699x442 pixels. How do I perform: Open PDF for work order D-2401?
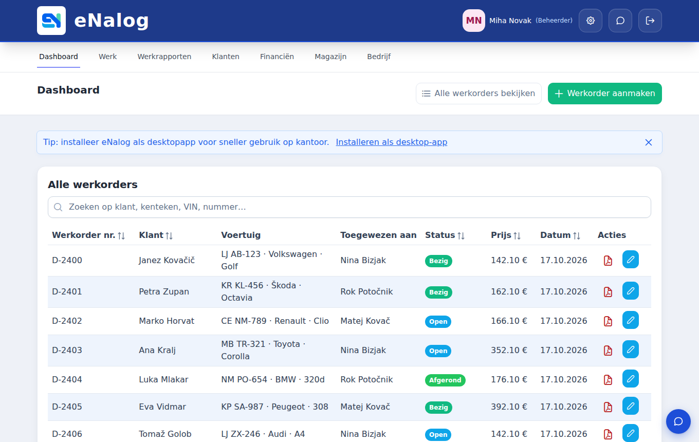click(608, 292)
